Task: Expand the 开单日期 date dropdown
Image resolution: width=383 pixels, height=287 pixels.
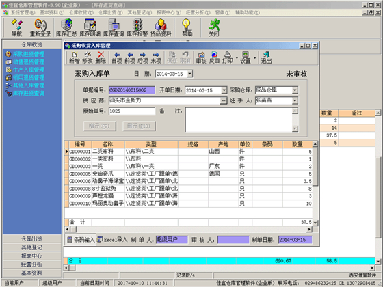Action: click(x=224, y=90)
